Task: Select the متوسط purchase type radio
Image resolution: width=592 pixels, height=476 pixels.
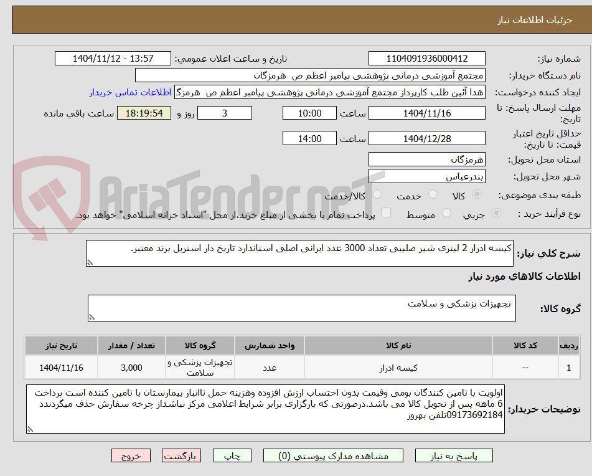Action: point(446,213)
